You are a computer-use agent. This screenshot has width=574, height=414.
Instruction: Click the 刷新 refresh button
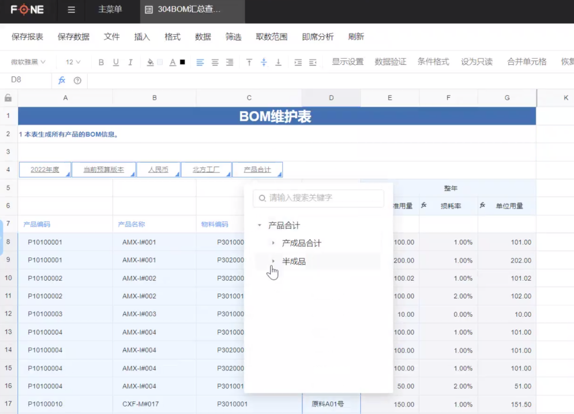point(356,37)
